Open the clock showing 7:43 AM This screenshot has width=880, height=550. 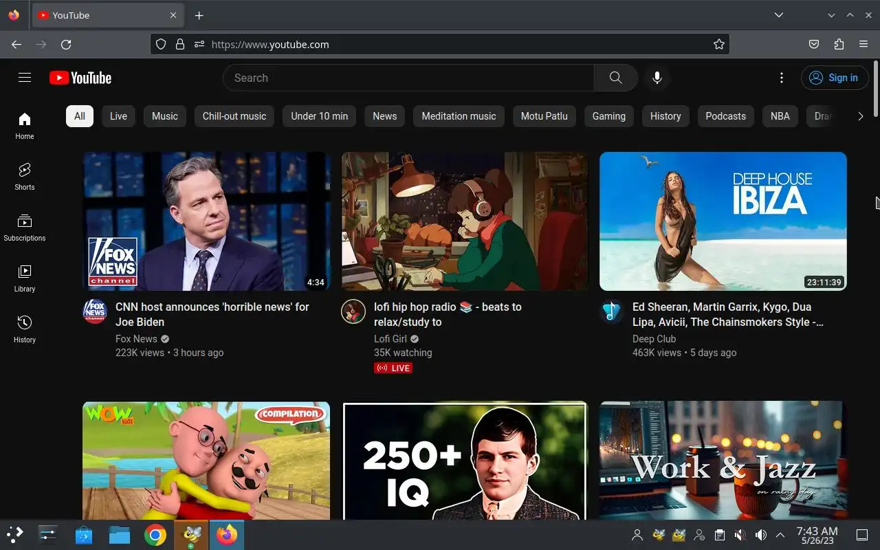click(817, 535)
